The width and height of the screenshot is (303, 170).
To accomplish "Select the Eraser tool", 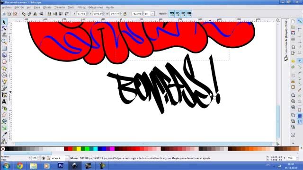I will (x=4, y=115).
